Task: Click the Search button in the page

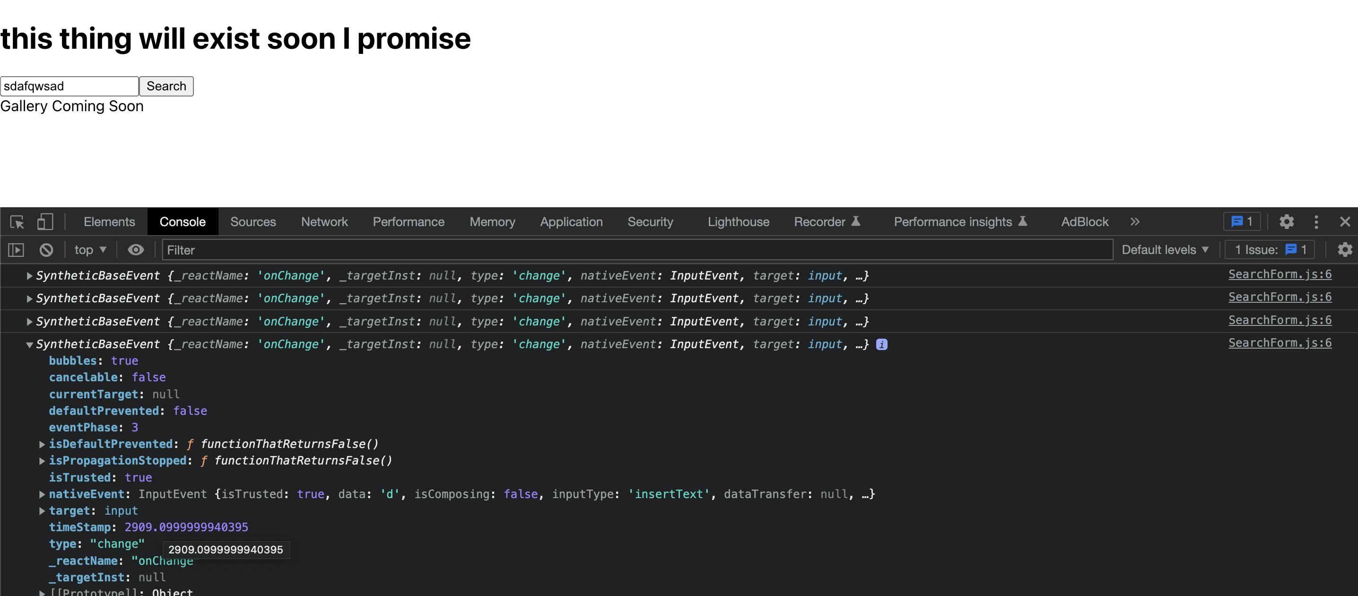Action: tap(166, 86)
